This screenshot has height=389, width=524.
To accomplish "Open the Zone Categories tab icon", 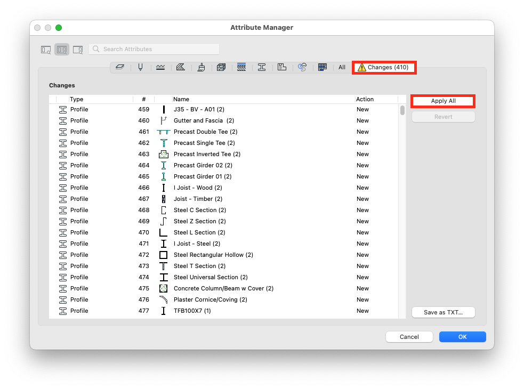I will tap(282, 67).
